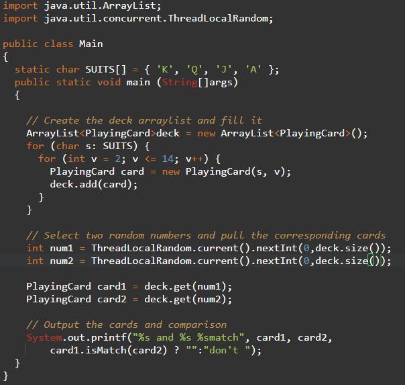
Task: Click the outer for loop over SUITS
Action: [x=88, y=146]
